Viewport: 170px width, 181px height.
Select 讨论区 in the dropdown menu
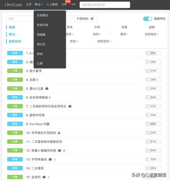(41, 35)
